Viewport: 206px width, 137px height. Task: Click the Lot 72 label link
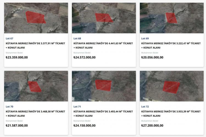tap(145, 106)
